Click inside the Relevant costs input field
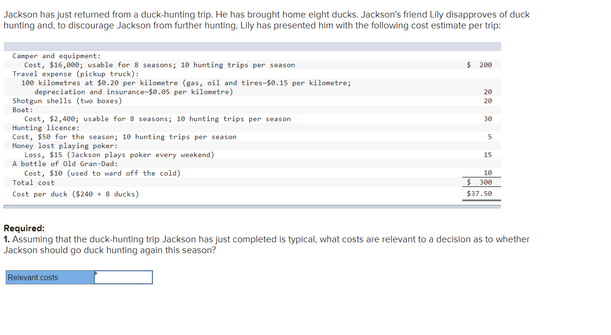The image size is (611, 335). [124, 277]
